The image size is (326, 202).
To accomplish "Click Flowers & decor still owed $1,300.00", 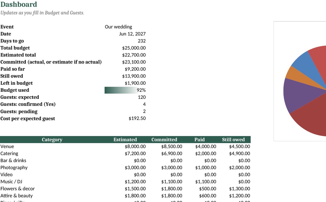I will tap(240, 189).
